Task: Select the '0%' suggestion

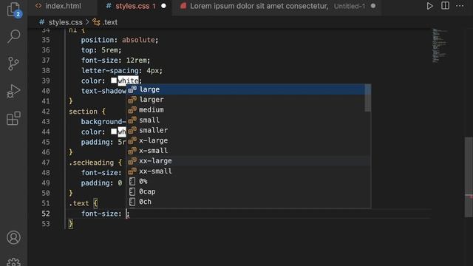Action: point(245,182)
